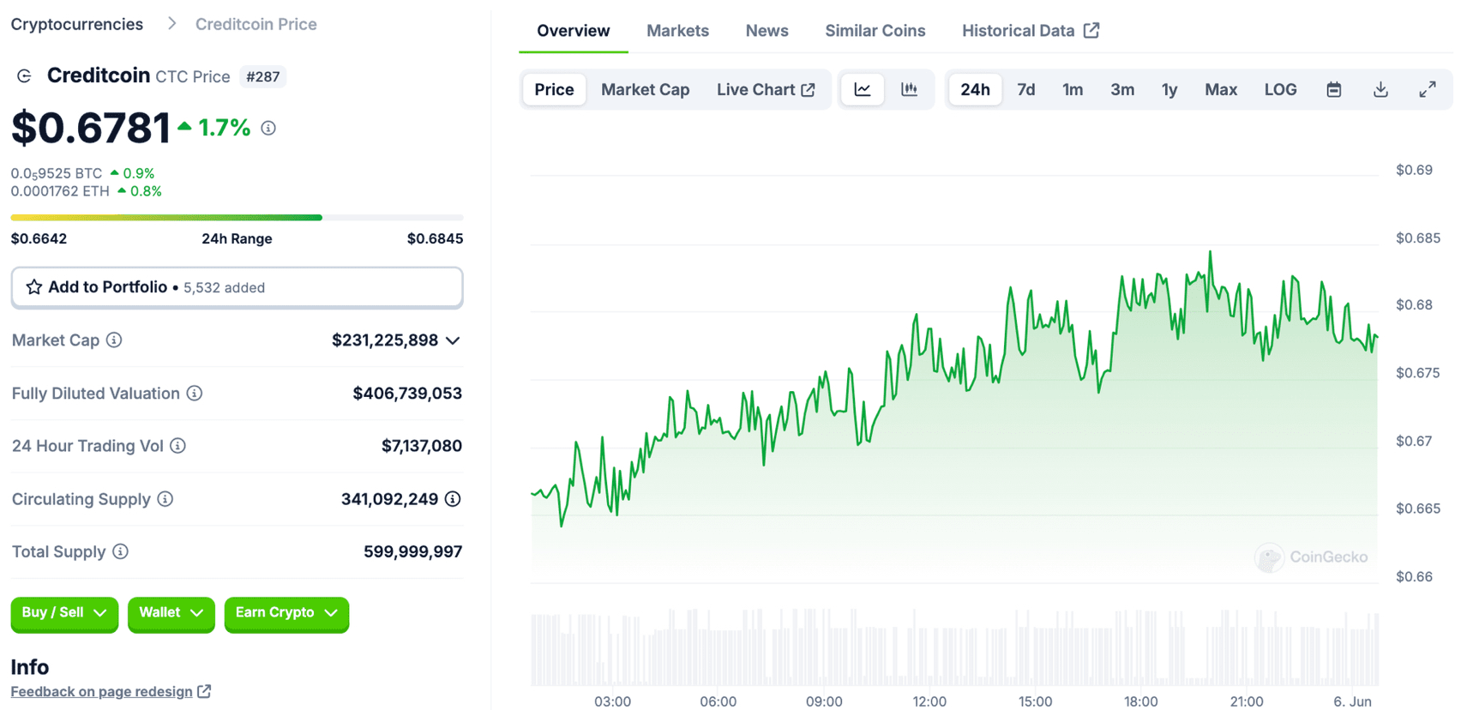Screen dimensions: 1467x710
Task: Expand the Market Cap value chevron
Action: click(454, 340)
